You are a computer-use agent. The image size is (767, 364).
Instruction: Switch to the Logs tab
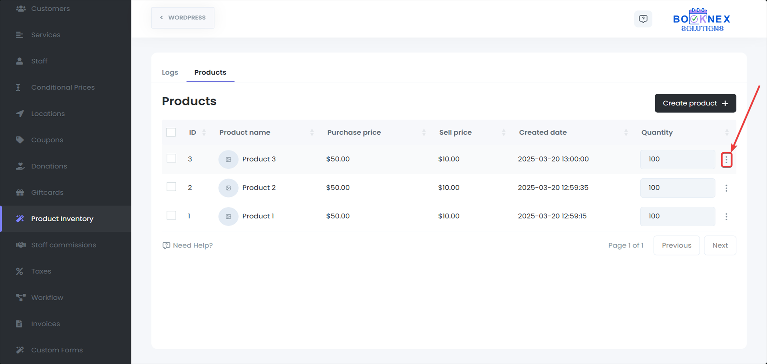click(x=170, y=73)
